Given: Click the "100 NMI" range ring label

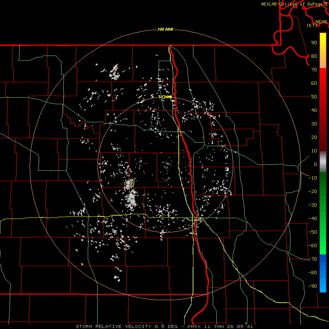Looking at the screenshot, I should click(165, 29).
